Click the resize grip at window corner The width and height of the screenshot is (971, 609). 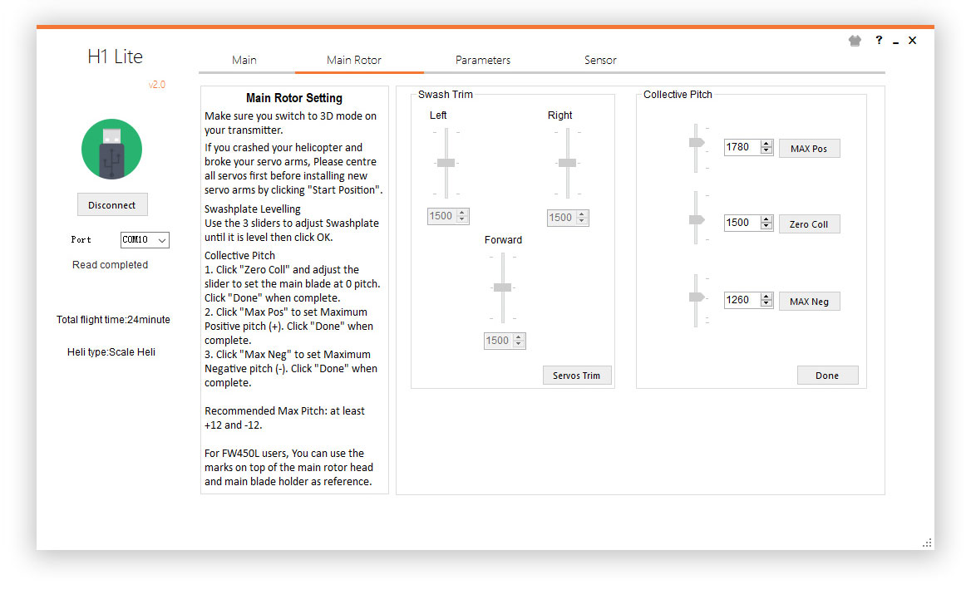(x=927, y=543)
